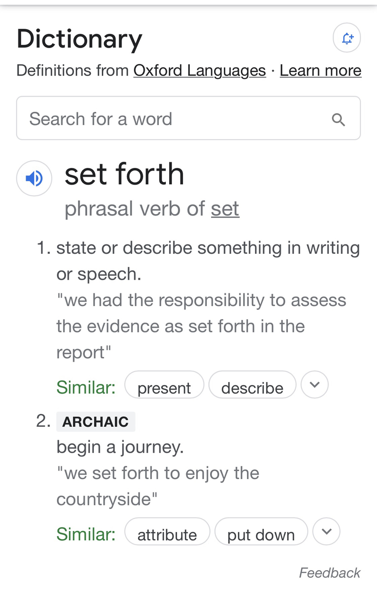Click the ARCHAIC label badge

pos(96,422)
